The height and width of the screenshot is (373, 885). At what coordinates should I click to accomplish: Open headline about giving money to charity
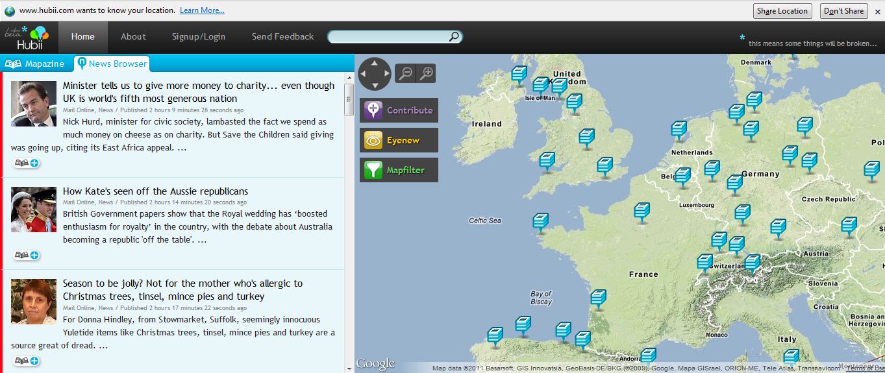pos(199,92)
